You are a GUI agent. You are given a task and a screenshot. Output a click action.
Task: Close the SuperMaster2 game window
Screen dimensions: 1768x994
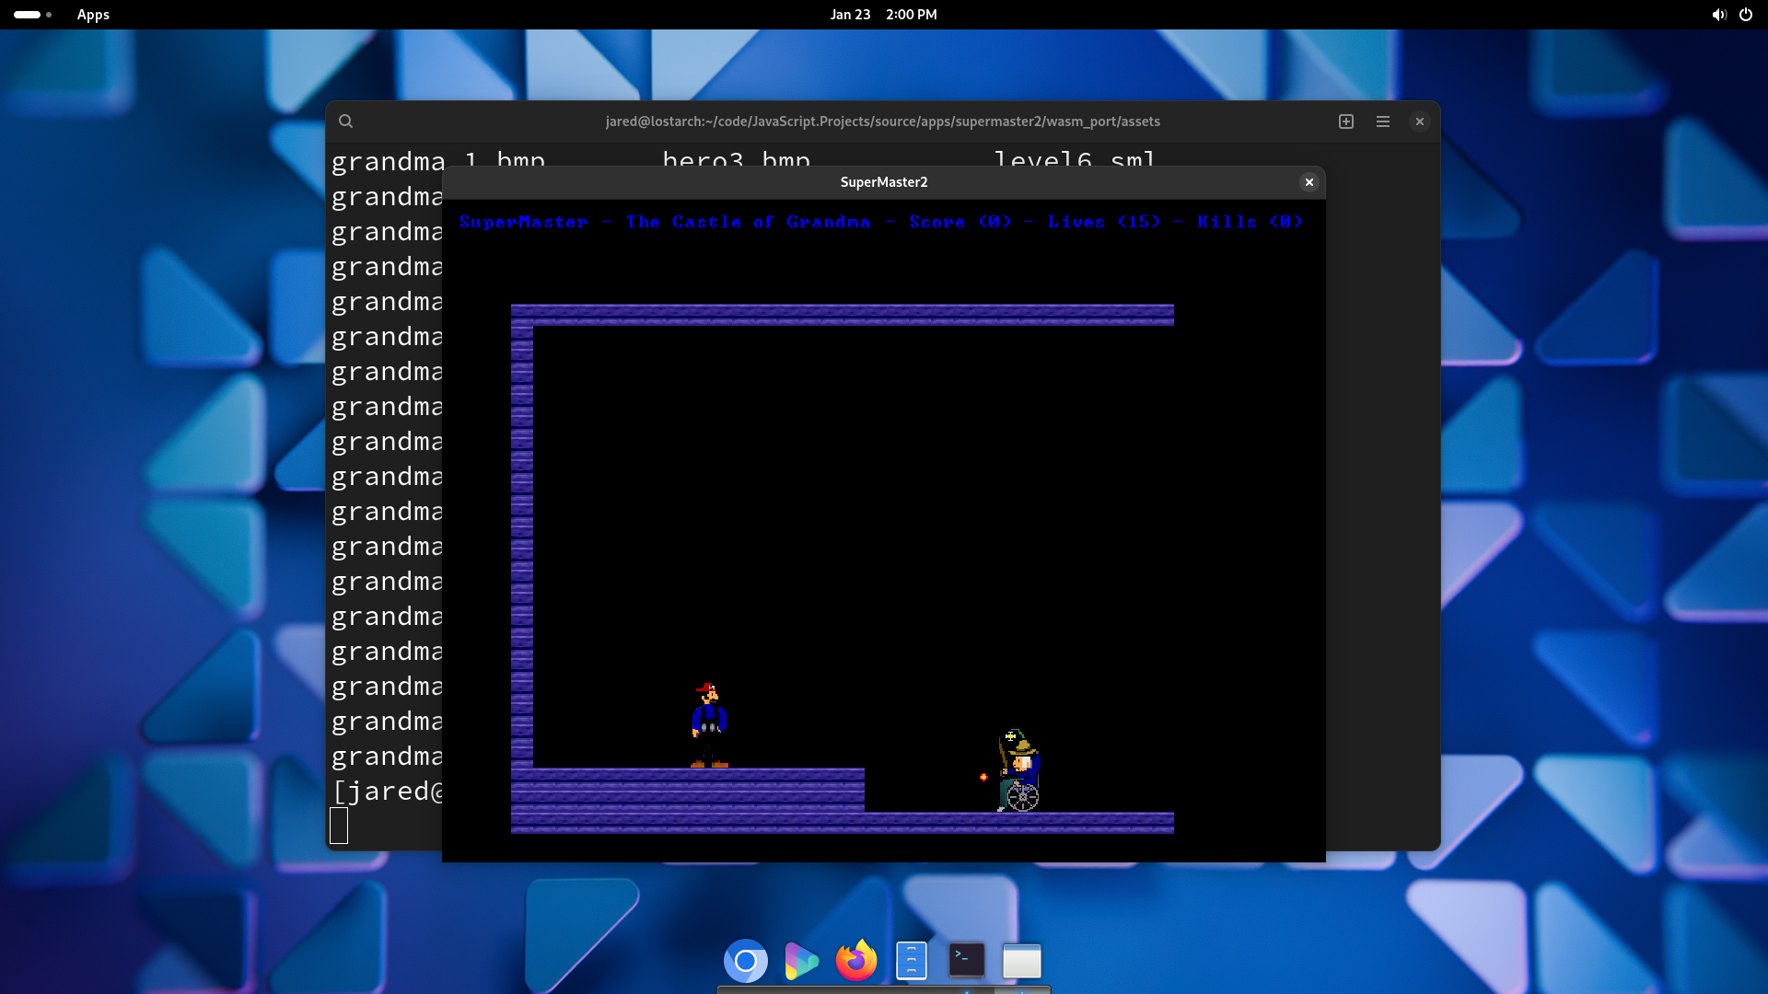click(1309, 182)
